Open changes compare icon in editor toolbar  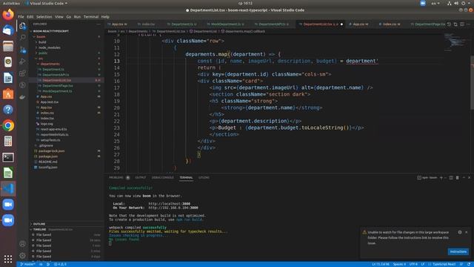pos(455,24)
